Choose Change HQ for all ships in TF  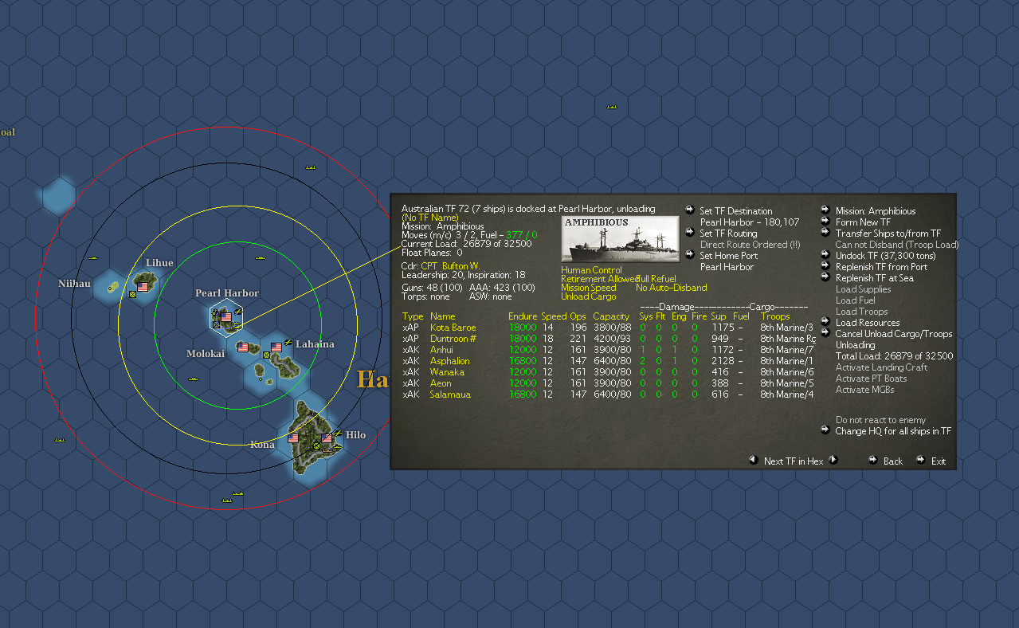(x=893, y=431)
